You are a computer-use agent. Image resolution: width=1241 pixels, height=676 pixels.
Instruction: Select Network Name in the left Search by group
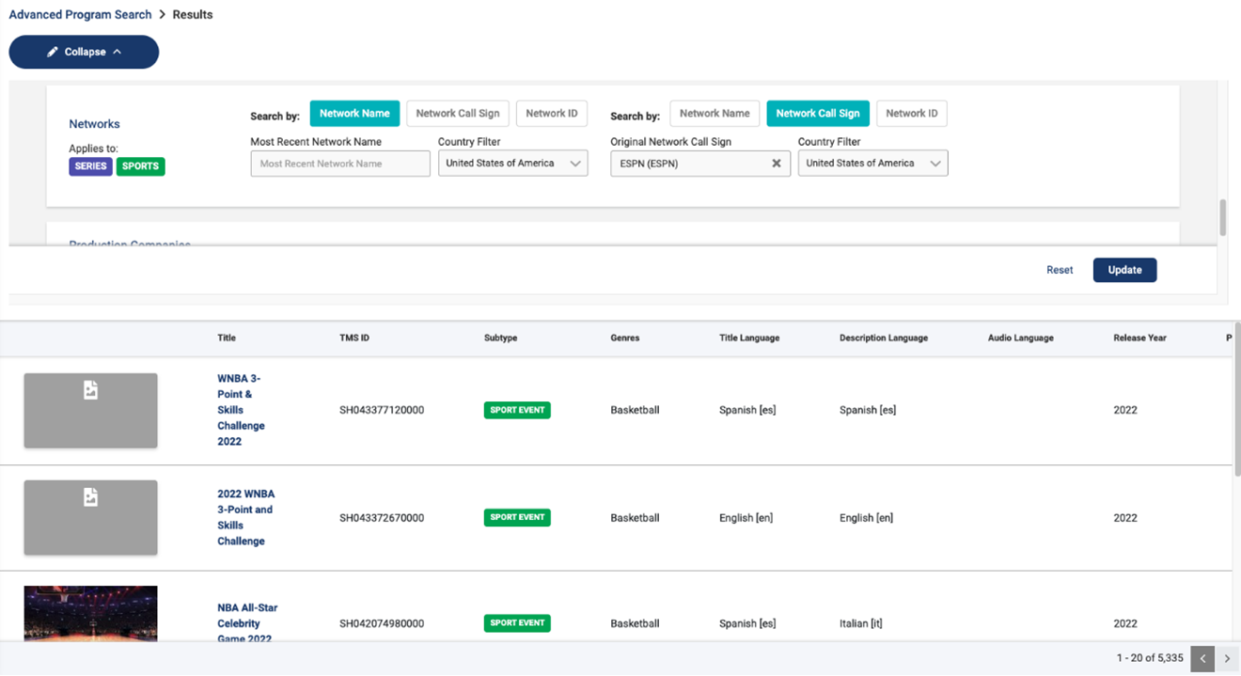click(x=354, y=114)
